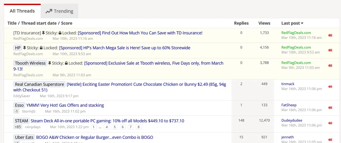The image size is (341, 143).
Task: Click thread author rainydays
Action: click(33, 127)
